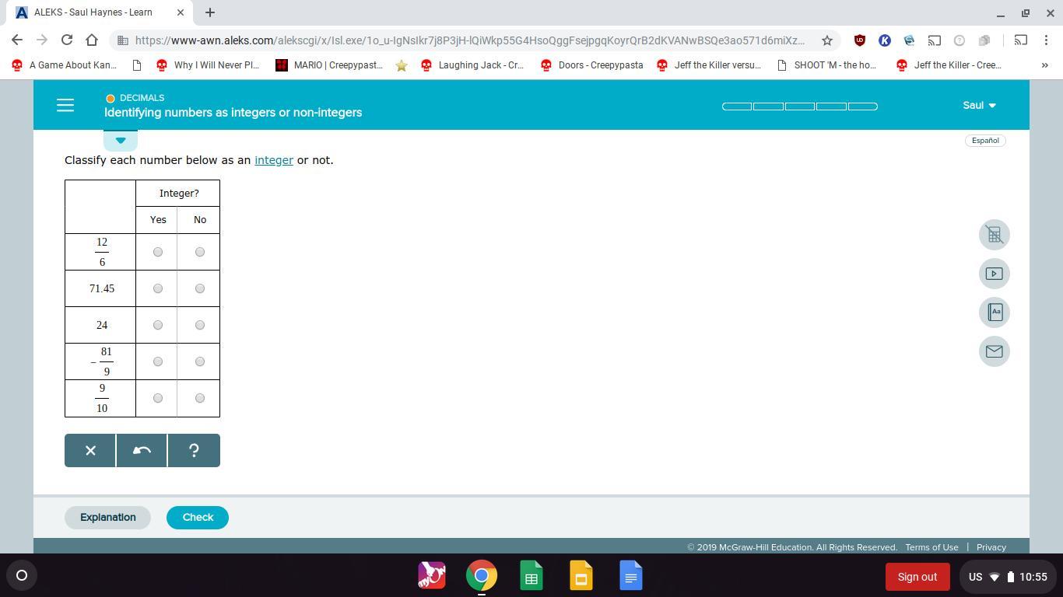Select Yes for 71.45
This screenshot has height=597, width=1063.
click(x=158, y=288)
